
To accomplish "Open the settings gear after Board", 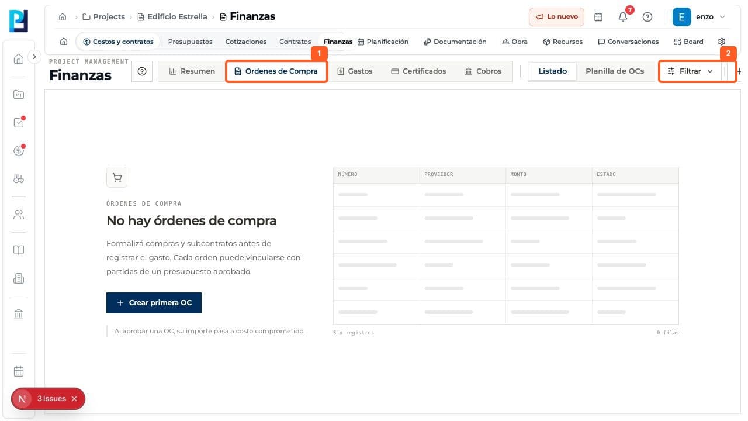I will point(722,42).
